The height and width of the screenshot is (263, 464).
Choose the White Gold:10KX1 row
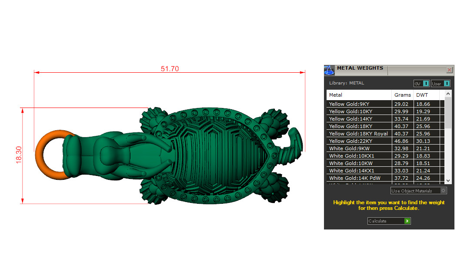pos(359,156)
